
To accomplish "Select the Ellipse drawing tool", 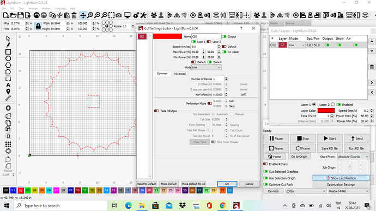I will [x=8, y=58].
